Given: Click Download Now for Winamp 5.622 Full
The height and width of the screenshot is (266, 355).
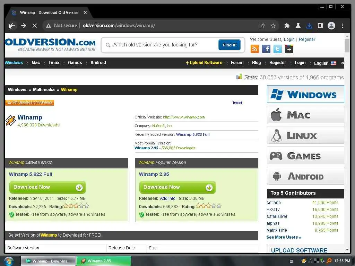Looking at the screenshot, I should pos(47,187).
